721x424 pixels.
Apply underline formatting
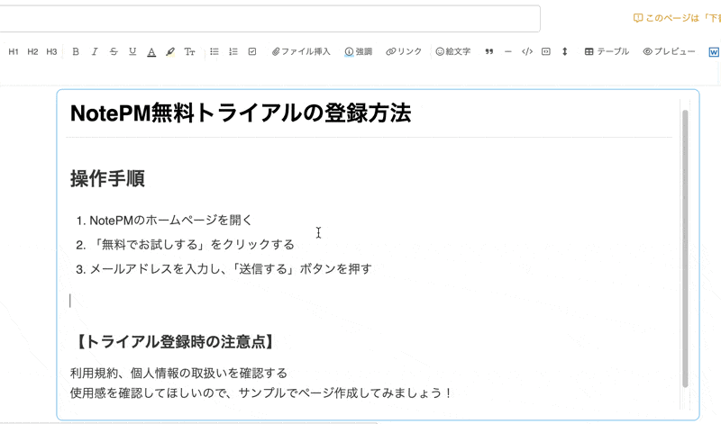pyautogui.click(x=132, y=52)
